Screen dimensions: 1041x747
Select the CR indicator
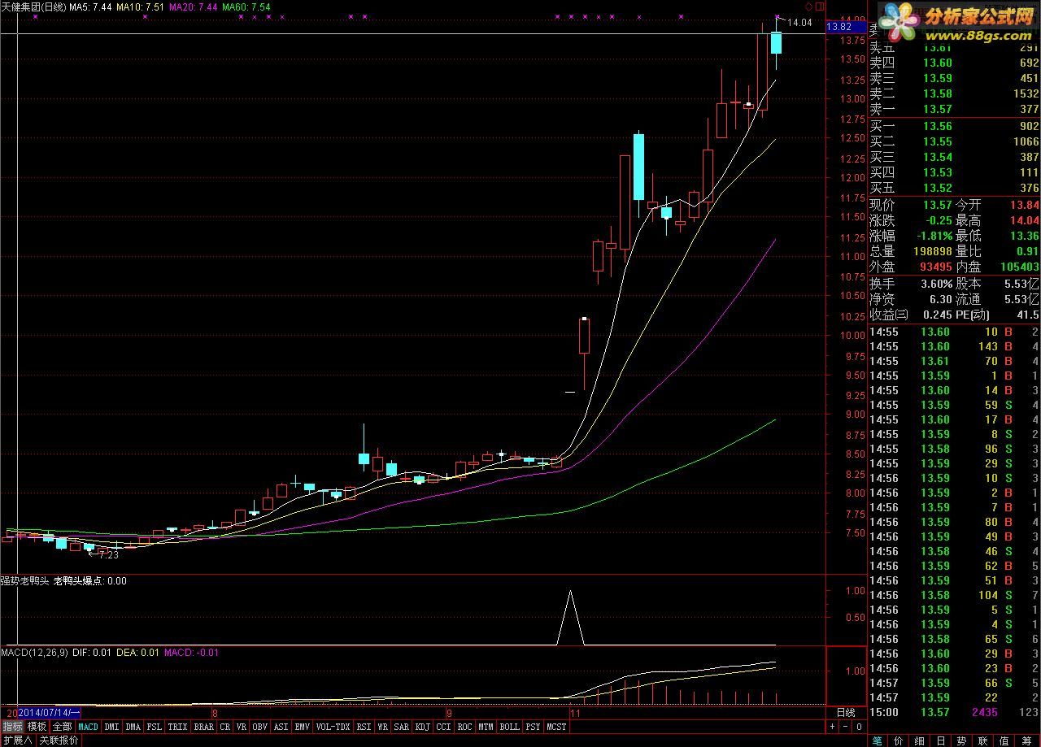225,727
